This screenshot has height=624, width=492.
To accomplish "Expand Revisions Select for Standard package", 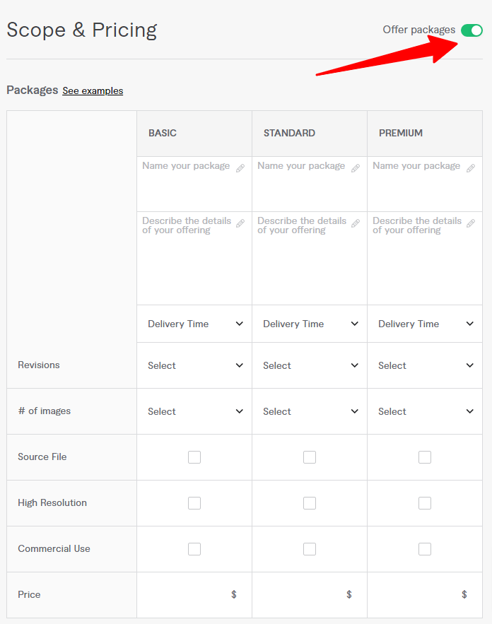I will [x=310, y=365].
